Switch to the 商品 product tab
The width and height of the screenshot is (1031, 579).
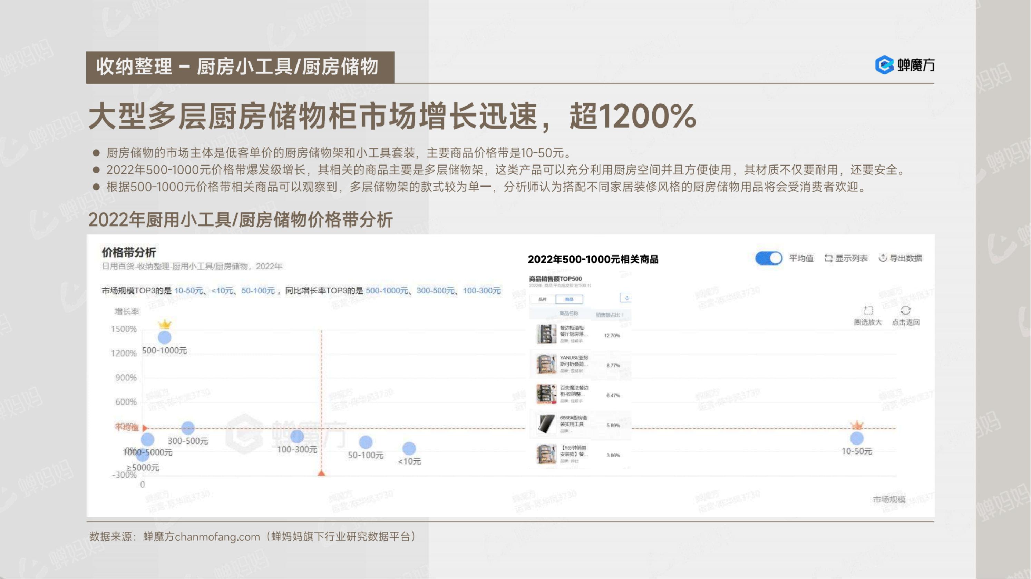coord(569,299)
